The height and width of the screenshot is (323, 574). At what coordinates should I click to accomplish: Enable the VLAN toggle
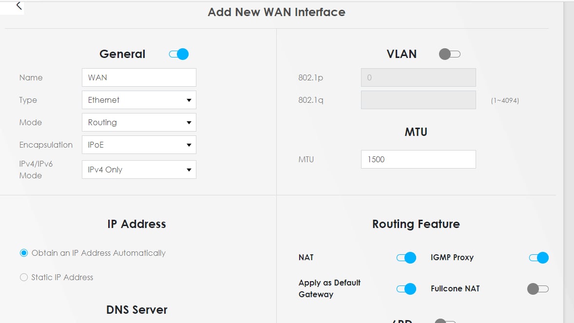tap(449, 54)
